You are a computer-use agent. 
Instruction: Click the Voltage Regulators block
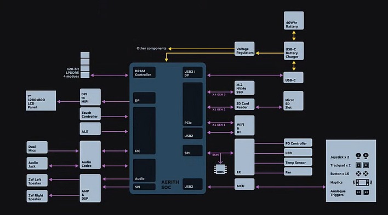(x=244, y=49)
